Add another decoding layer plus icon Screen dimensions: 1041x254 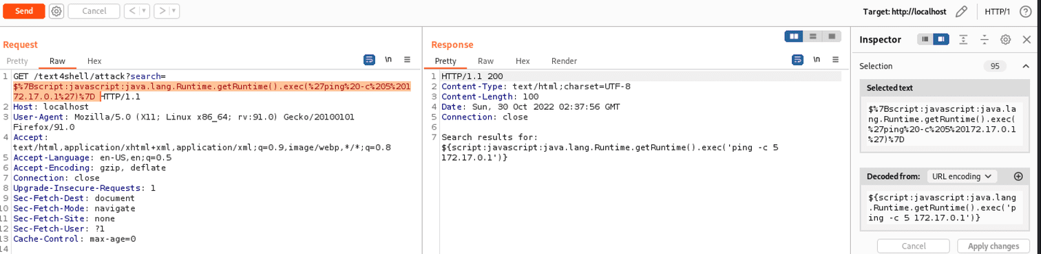point(1018,176)
